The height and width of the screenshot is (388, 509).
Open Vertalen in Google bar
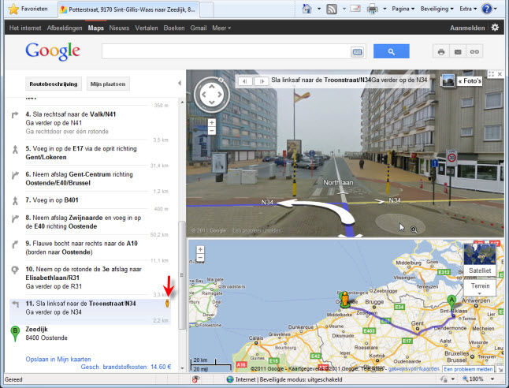tap(147, 28)
